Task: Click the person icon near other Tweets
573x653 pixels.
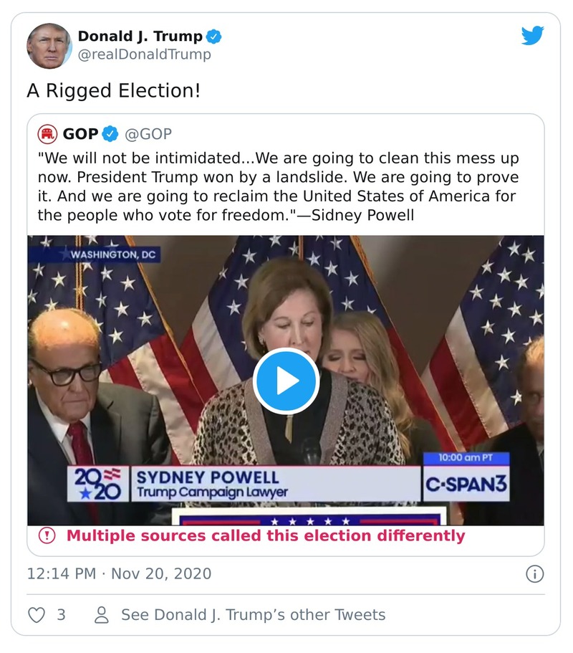Action: coord(102,615)
